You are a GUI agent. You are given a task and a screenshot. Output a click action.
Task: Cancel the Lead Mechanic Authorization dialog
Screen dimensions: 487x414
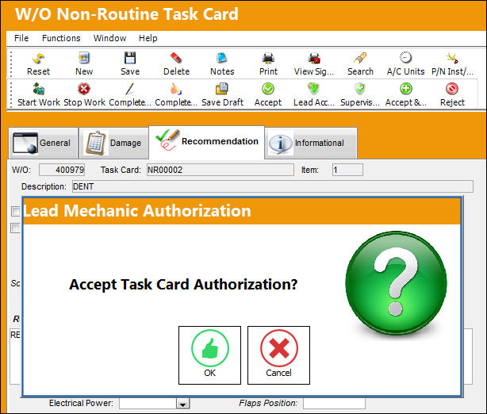coord(278,355)
